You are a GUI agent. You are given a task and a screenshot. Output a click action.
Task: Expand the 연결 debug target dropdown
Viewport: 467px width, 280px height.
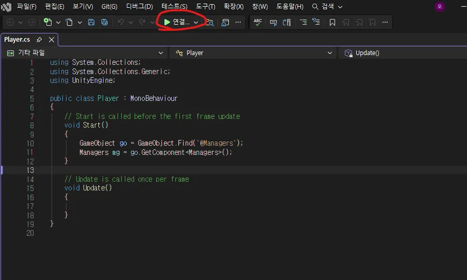196,22
